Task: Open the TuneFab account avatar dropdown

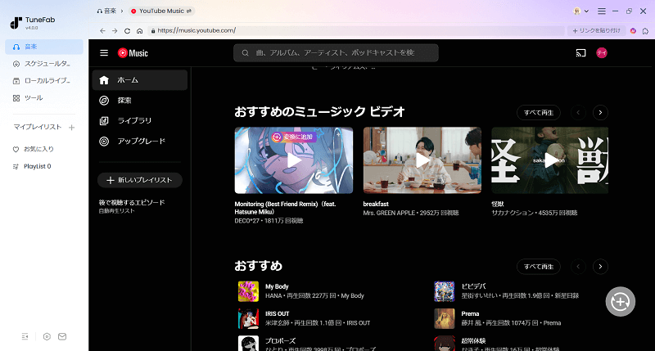Action: 581,11
